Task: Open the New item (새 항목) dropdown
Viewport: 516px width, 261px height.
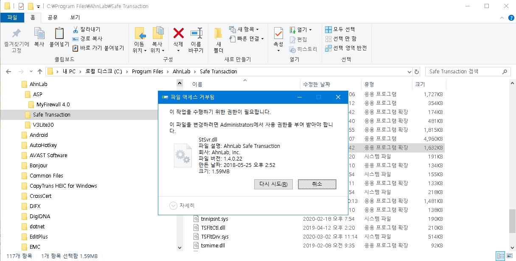Action: click(x=244, y=29)
